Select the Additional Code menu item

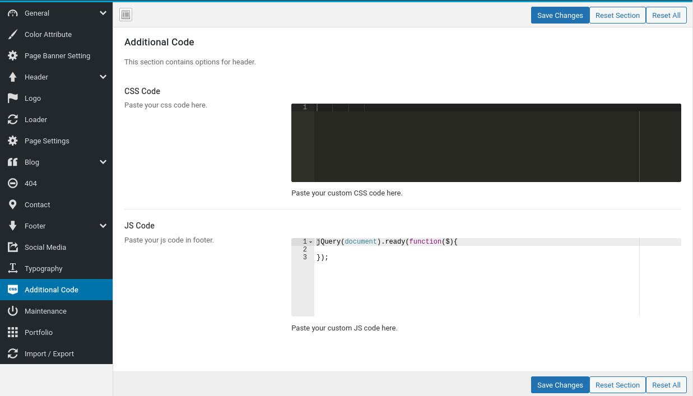click(56, 290)
